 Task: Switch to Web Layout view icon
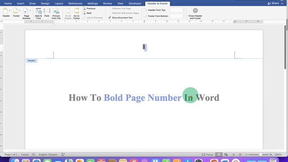pyautogui.click(x=226, y=155)
